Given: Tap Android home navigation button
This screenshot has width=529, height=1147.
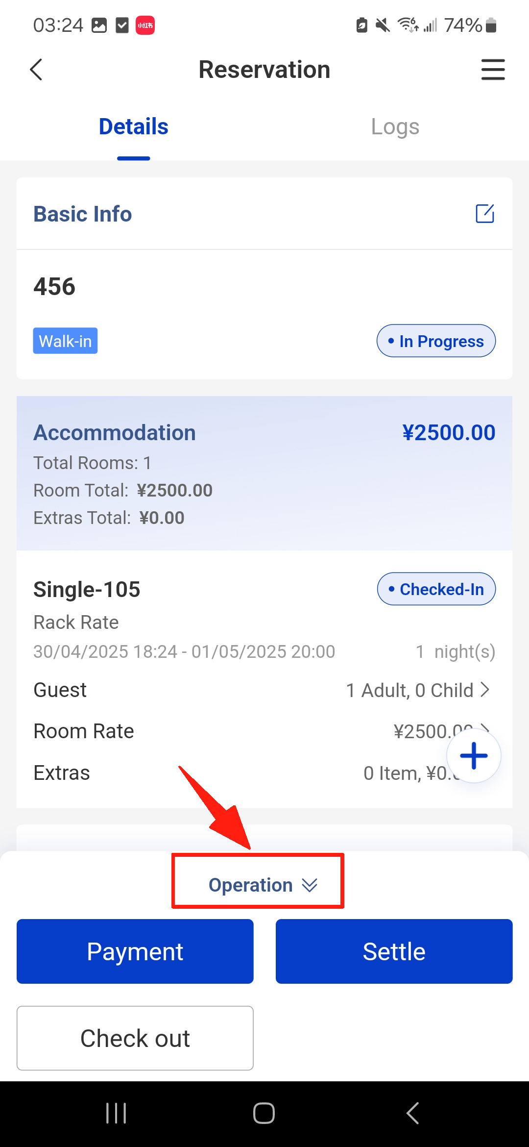Looking at the screenshot, I should [264, 1113].
